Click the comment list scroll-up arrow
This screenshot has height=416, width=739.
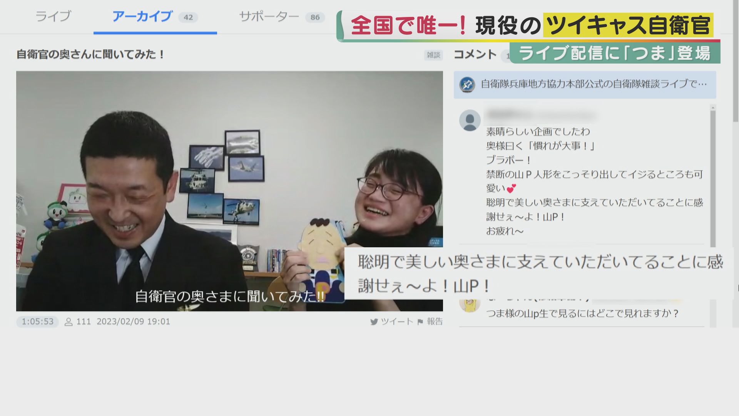pos(713,107)
